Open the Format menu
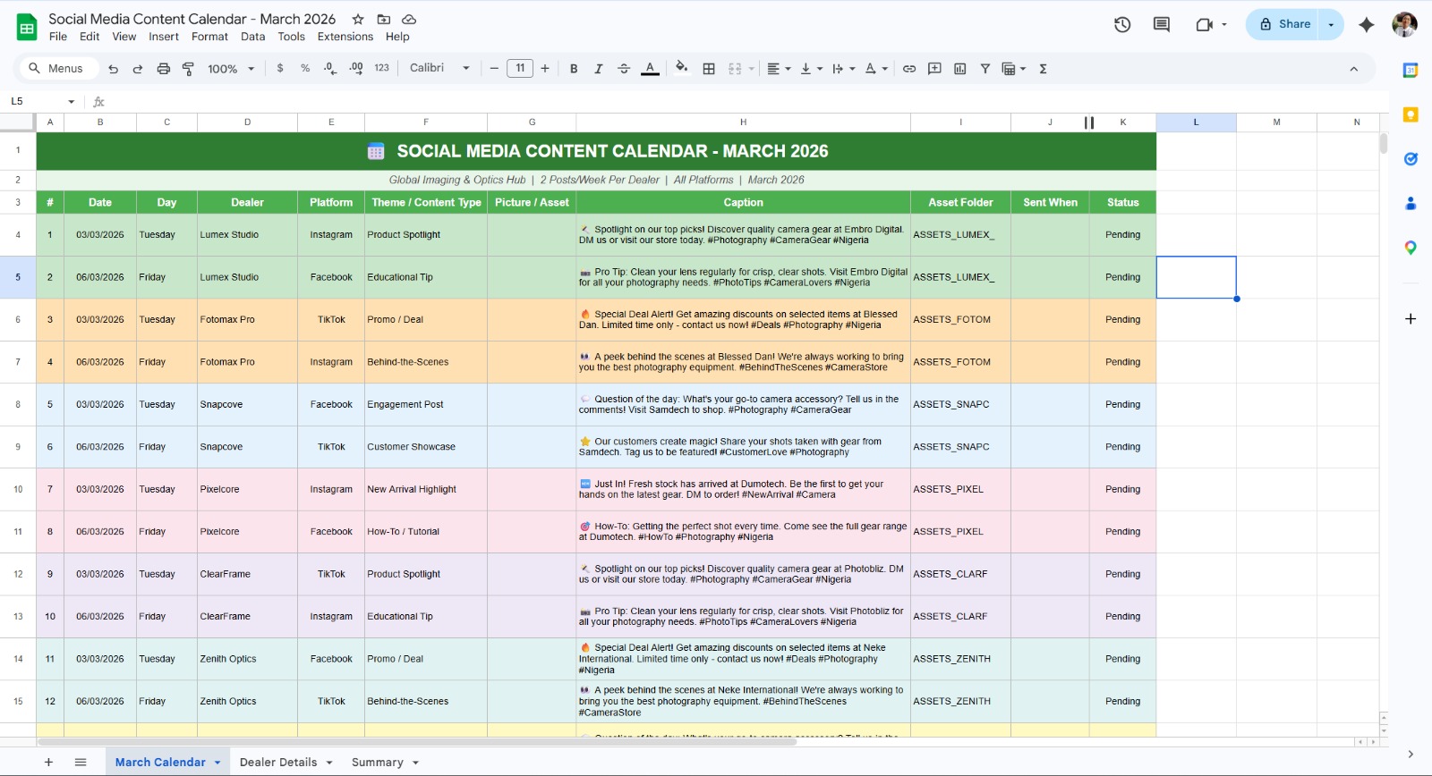The image size is (1432, 776). pyautogui.click(x=209, y=37)
